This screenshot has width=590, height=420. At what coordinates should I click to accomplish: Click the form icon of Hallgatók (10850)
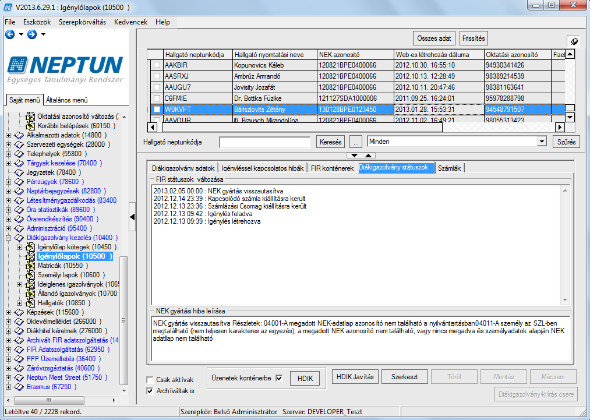[30, 303]
